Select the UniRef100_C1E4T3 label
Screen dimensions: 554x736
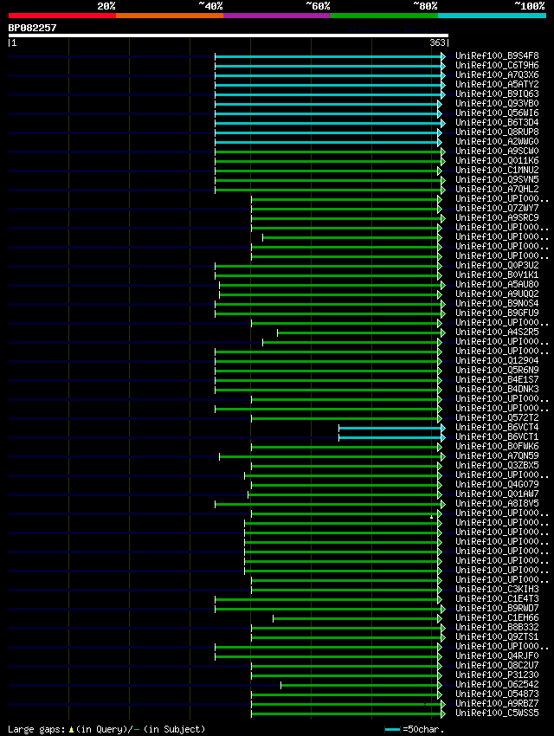click(x=497, y=598)
